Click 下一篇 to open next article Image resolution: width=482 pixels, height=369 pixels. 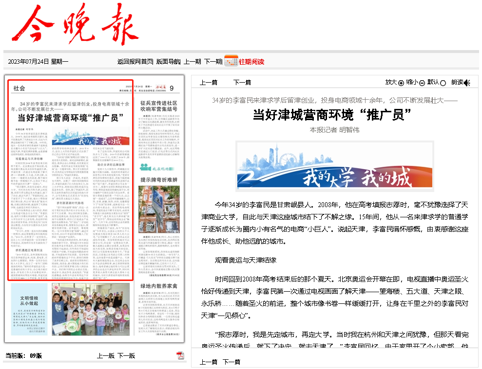click(241, 82)
